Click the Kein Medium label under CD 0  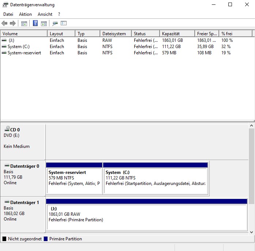pyautogui.click(x=16, y=146)
